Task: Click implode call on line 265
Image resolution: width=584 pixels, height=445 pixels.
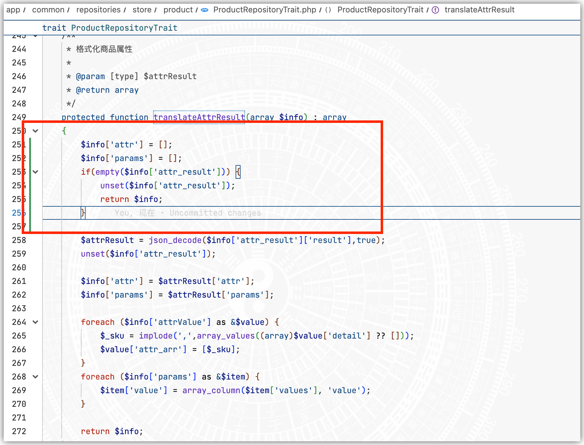Action: pyautogui.click(x=156, y=336)
